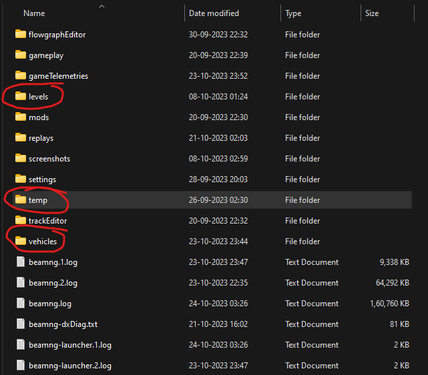428x375 pixels.
Task: Click the beamng-launcher.1.log file icon
Action: tap(20, 345)
